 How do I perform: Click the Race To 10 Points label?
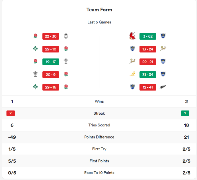click(99, 173)
